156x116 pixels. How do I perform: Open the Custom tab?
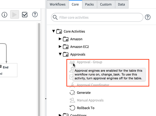point(106,4)
